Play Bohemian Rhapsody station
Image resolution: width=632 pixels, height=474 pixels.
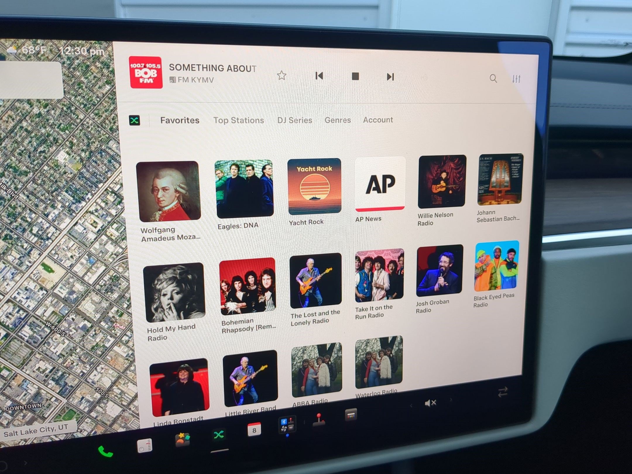[x=248, y=286]
